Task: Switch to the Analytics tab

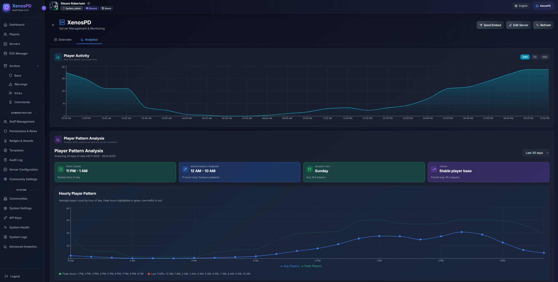Action: [89, 40]
